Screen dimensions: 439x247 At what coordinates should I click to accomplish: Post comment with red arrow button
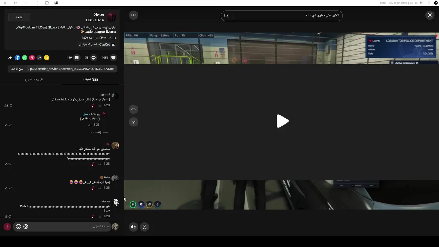click(x=7, y=227)
